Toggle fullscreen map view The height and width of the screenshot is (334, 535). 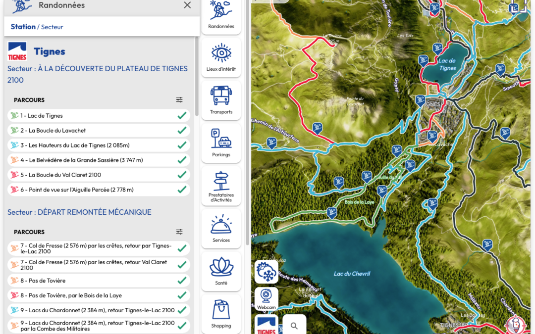coord(519,5)
